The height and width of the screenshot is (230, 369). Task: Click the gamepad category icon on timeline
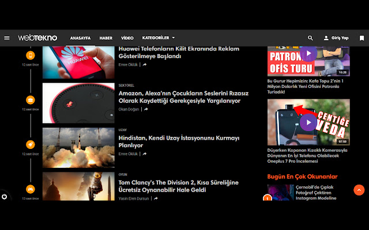click(x=30, y=189)
